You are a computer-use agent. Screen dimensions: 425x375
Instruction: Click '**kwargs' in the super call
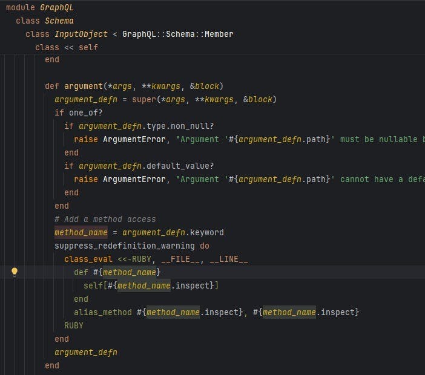tap(214, 99)
